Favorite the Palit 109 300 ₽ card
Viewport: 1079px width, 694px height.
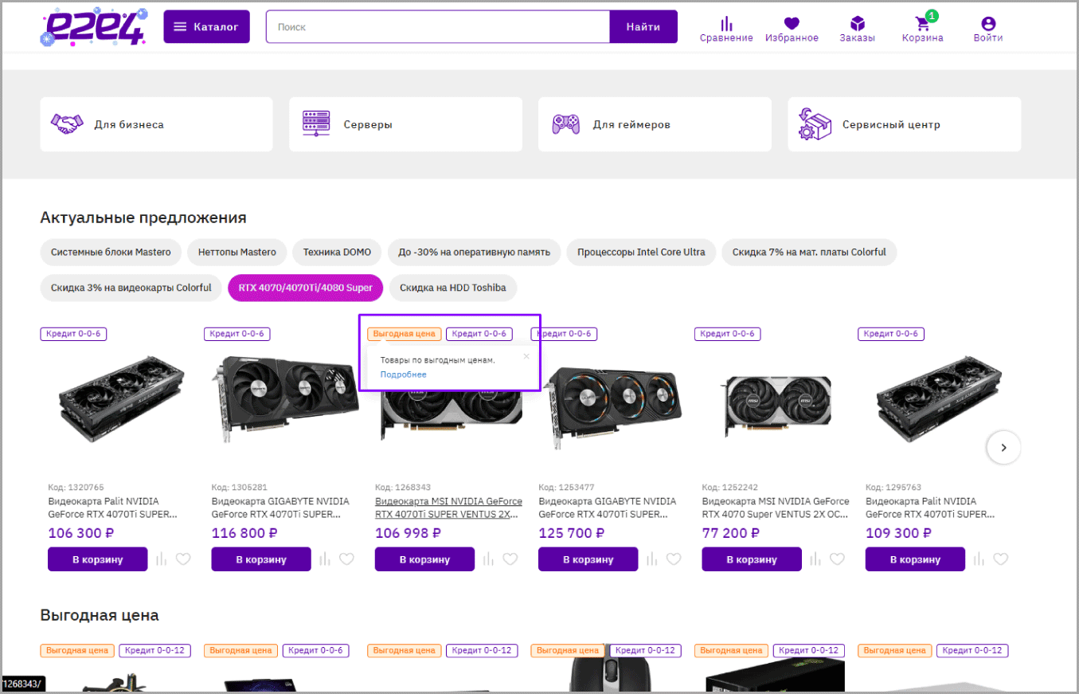point(1001,559)
